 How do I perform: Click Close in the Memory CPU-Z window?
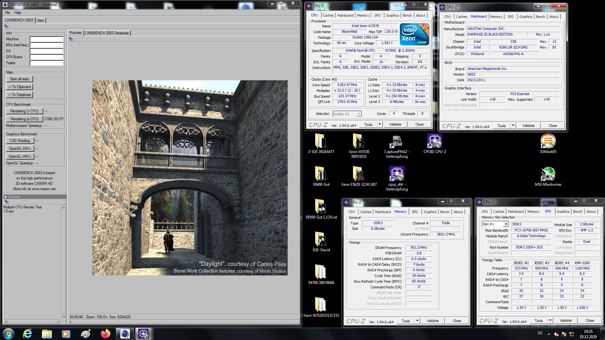pos(457,321)
